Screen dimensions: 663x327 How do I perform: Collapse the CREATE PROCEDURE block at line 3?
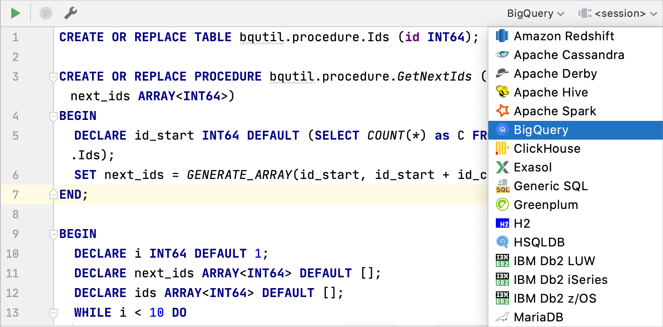tap(53, 76)
